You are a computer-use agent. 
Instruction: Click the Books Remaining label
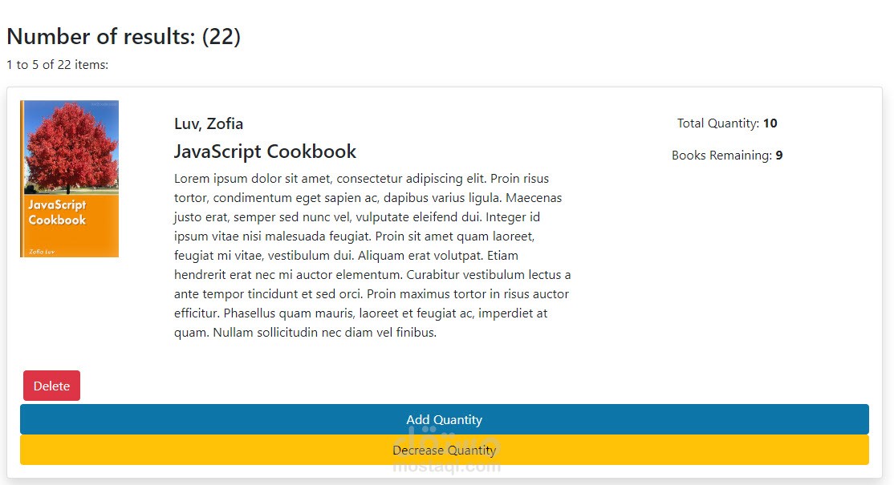(x=721, y=156)
